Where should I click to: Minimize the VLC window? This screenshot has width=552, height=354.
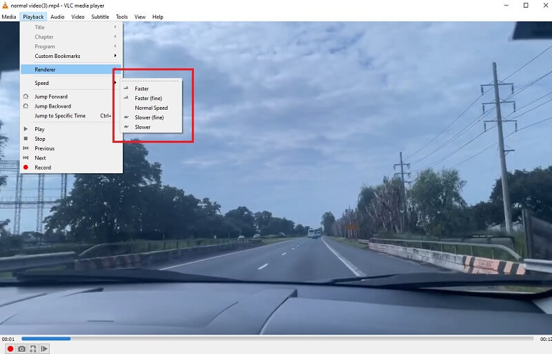506,6
